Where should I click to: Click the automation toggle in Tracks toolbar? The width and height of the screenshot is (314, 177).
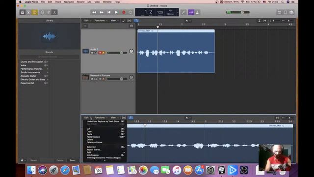[x=124, y=21]
